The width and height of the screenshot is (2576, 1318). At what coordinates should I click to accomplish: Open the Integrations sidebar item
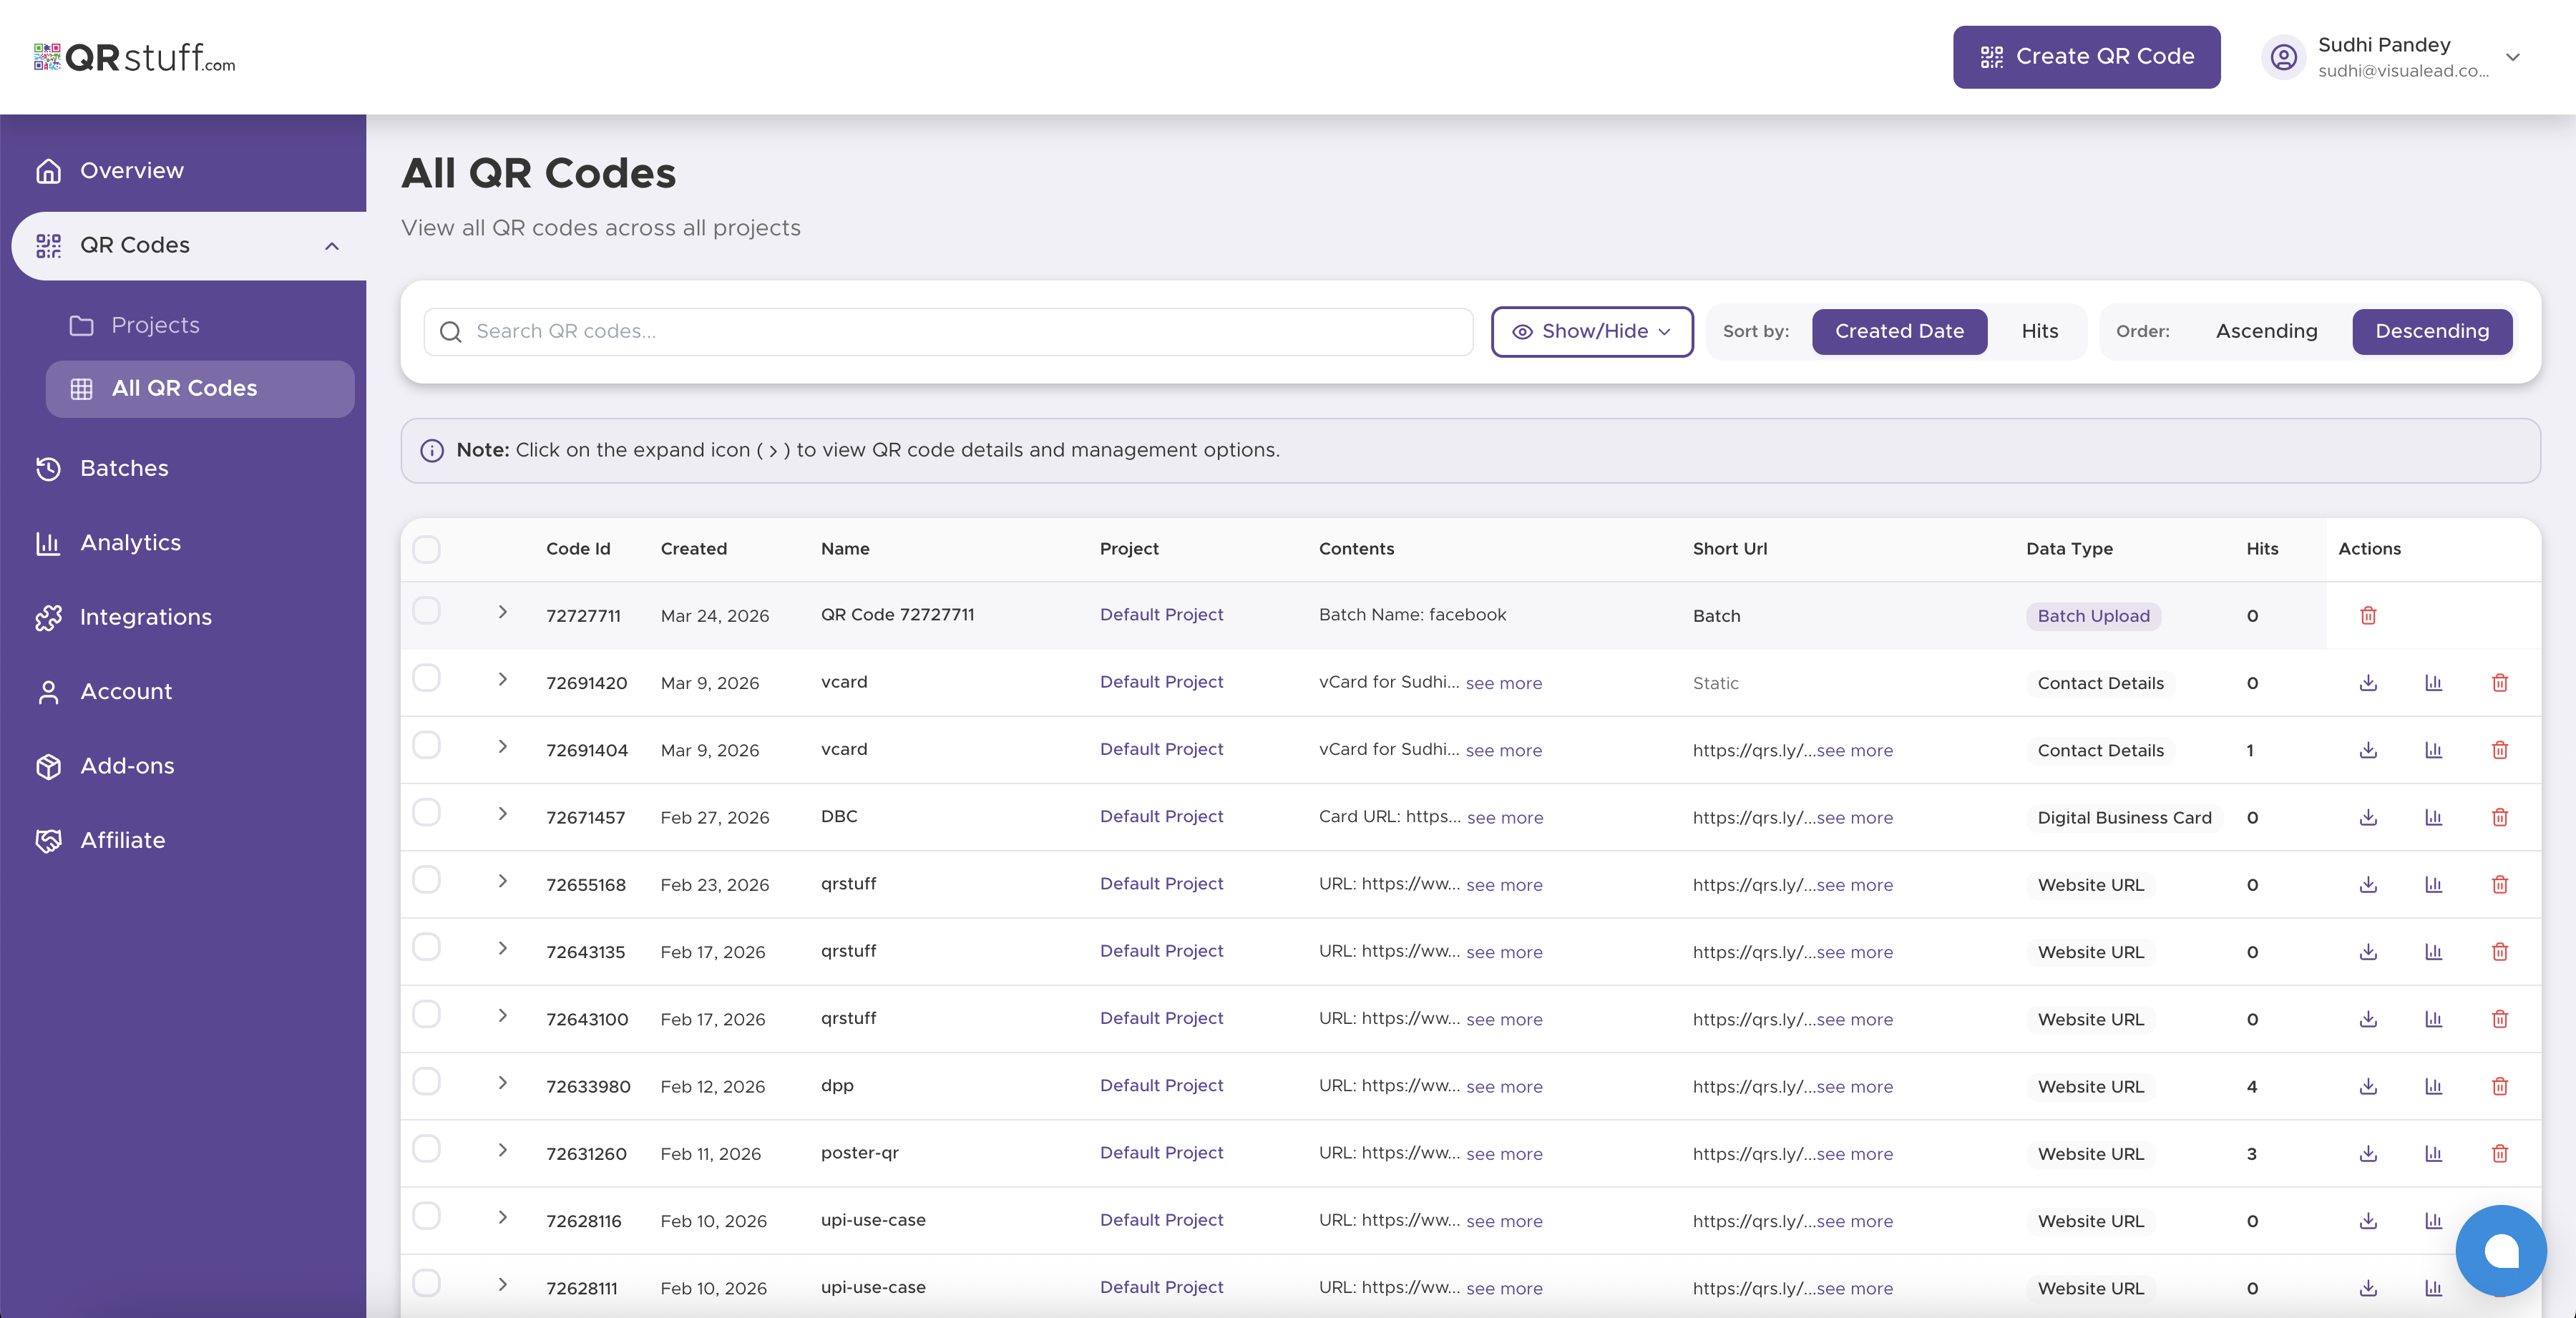pyautogui.click(x=146, y=617)
